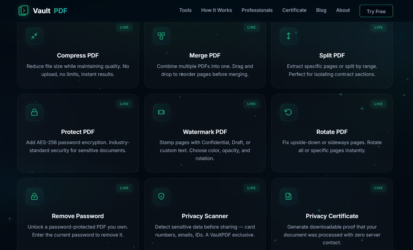The height and width of the screenshot is (250, 413).
Task: Click LIVE badge on Protect PDF card
Action: pos(124,104)
